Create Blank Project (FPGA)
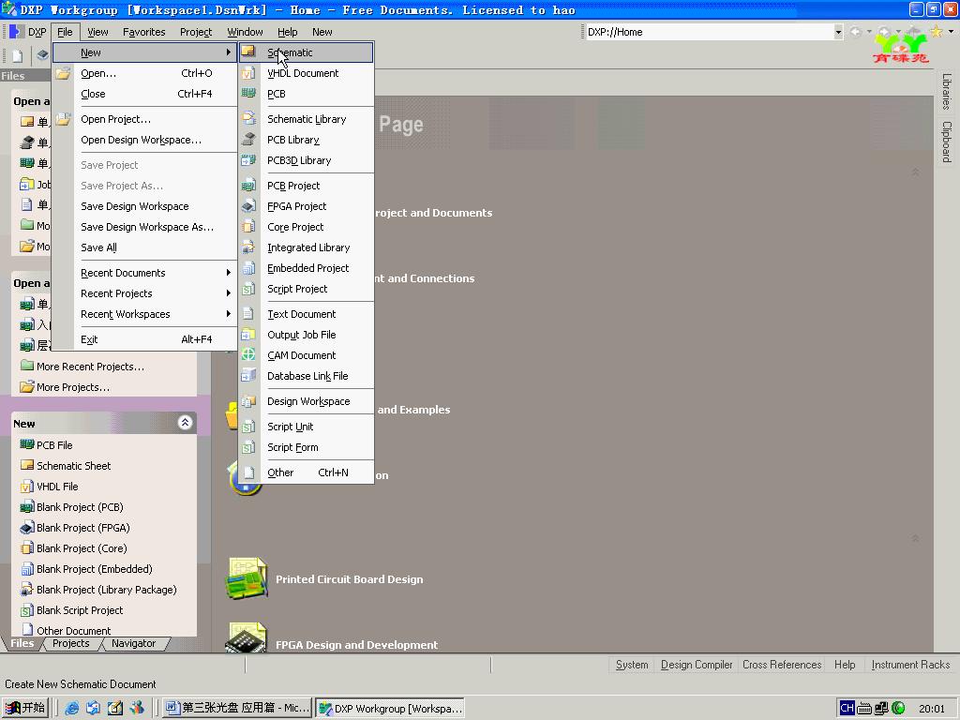This screenshot has height=720, width=960. [83, 528]
